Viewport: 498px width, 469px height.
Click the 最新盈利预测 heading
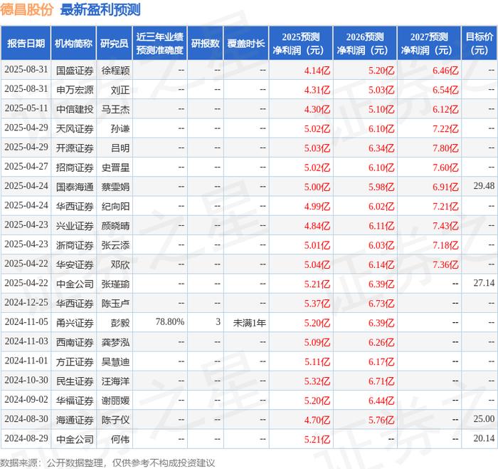pyautogui.click(x=100, y=9)
